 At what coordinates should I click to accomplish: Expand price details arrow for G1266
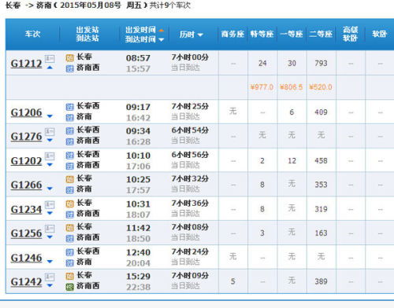[50, 189]
